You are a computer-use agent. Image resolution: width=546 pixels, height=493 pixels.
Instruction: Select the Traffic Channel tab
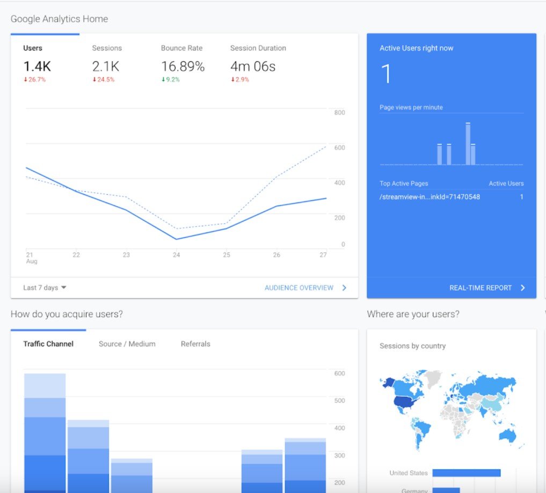pos(48,344)
